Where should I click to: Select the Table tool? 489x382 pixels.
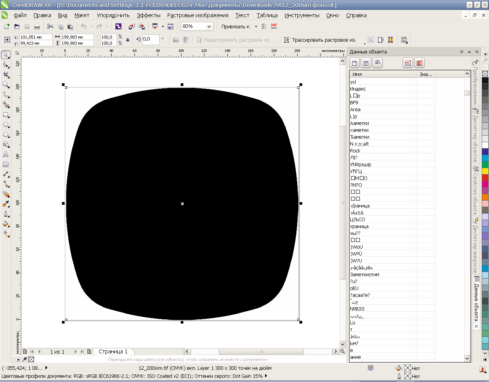pyautogui.click(x=6, y=164)
